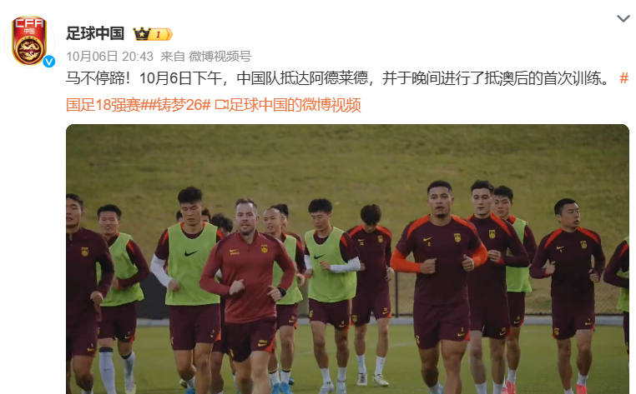This screenshot has height=394, width=636.
Task: Click the gold crown membership icon
Action: 142,34
